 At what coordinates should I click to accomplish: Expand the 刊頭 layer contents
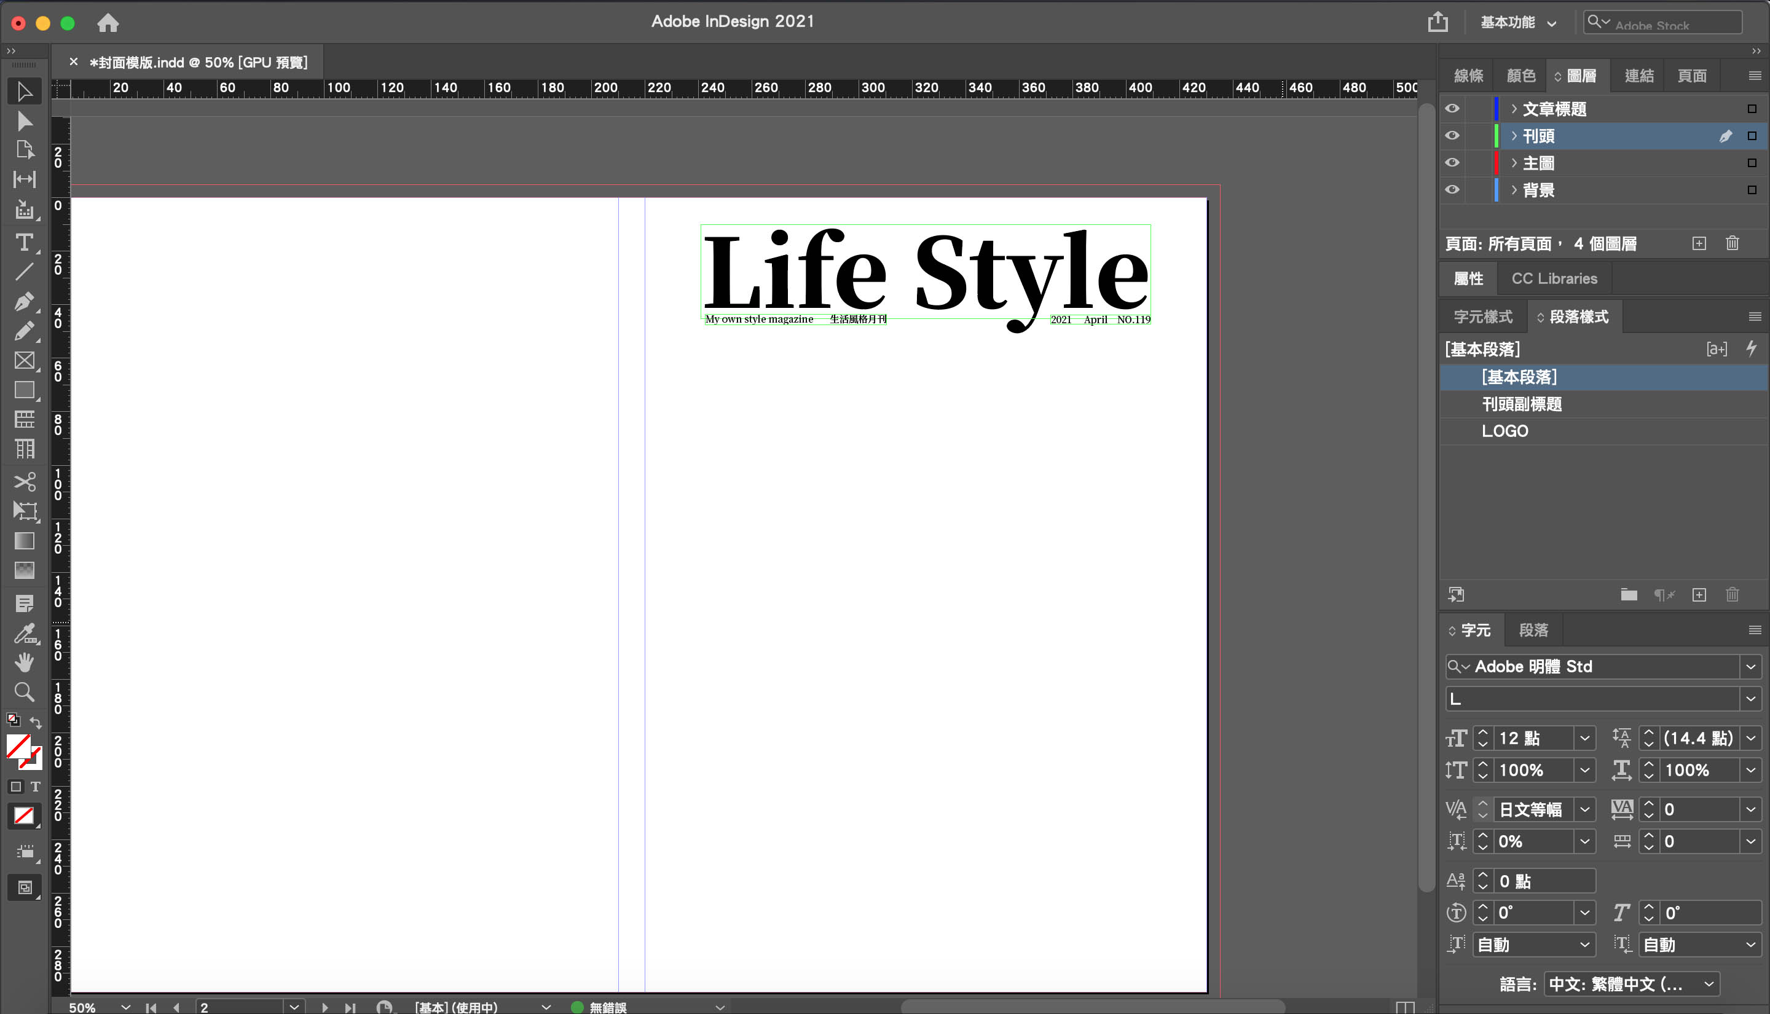click(x=1514, y=136)
